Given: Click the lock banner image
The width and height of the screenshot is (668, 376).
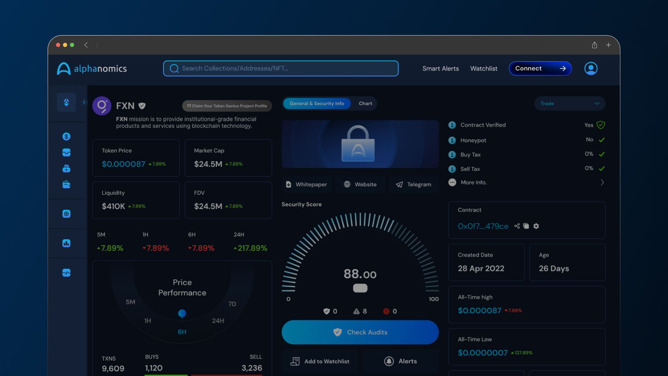Looking at the screenshot, I should point(360,144).
